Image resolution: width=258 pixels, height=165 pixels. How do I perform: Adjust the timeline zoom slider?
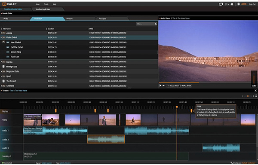248,96
